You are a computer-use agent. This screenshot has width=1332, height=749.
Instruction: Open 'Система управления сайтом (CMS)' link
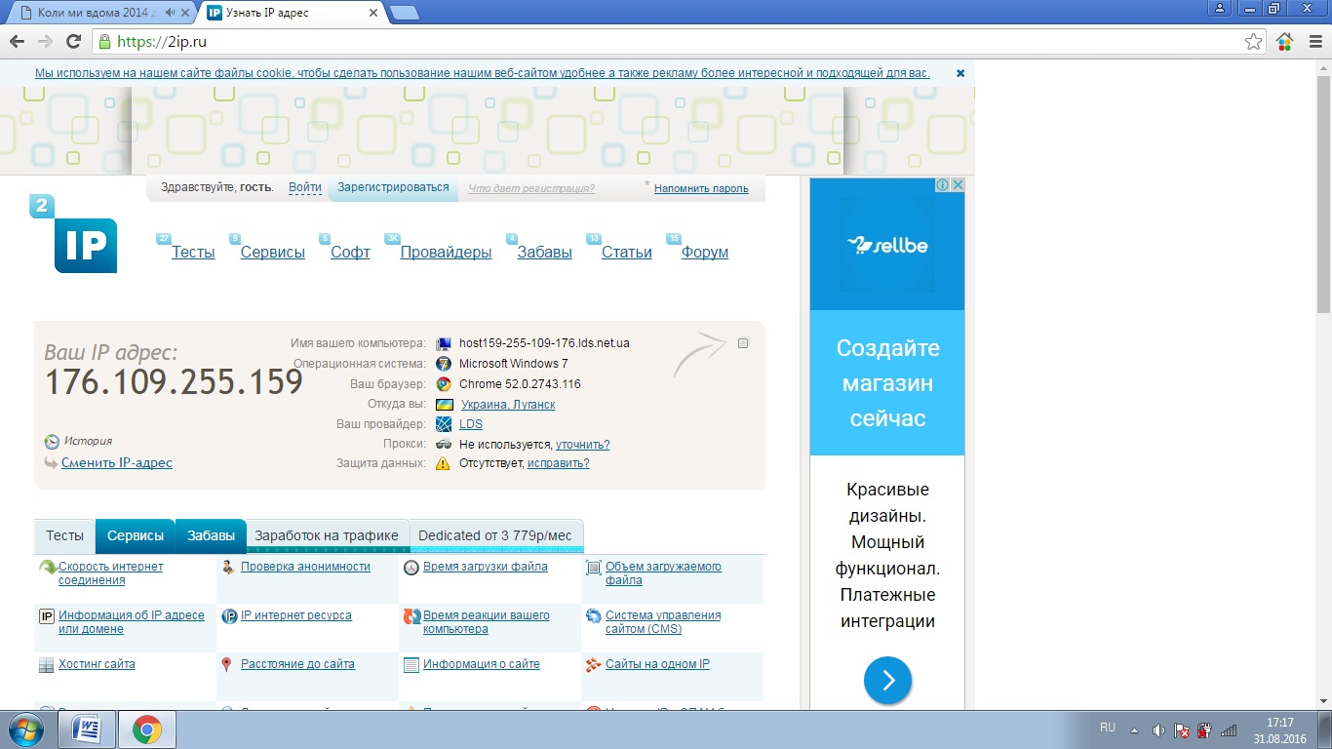point(663,622)
